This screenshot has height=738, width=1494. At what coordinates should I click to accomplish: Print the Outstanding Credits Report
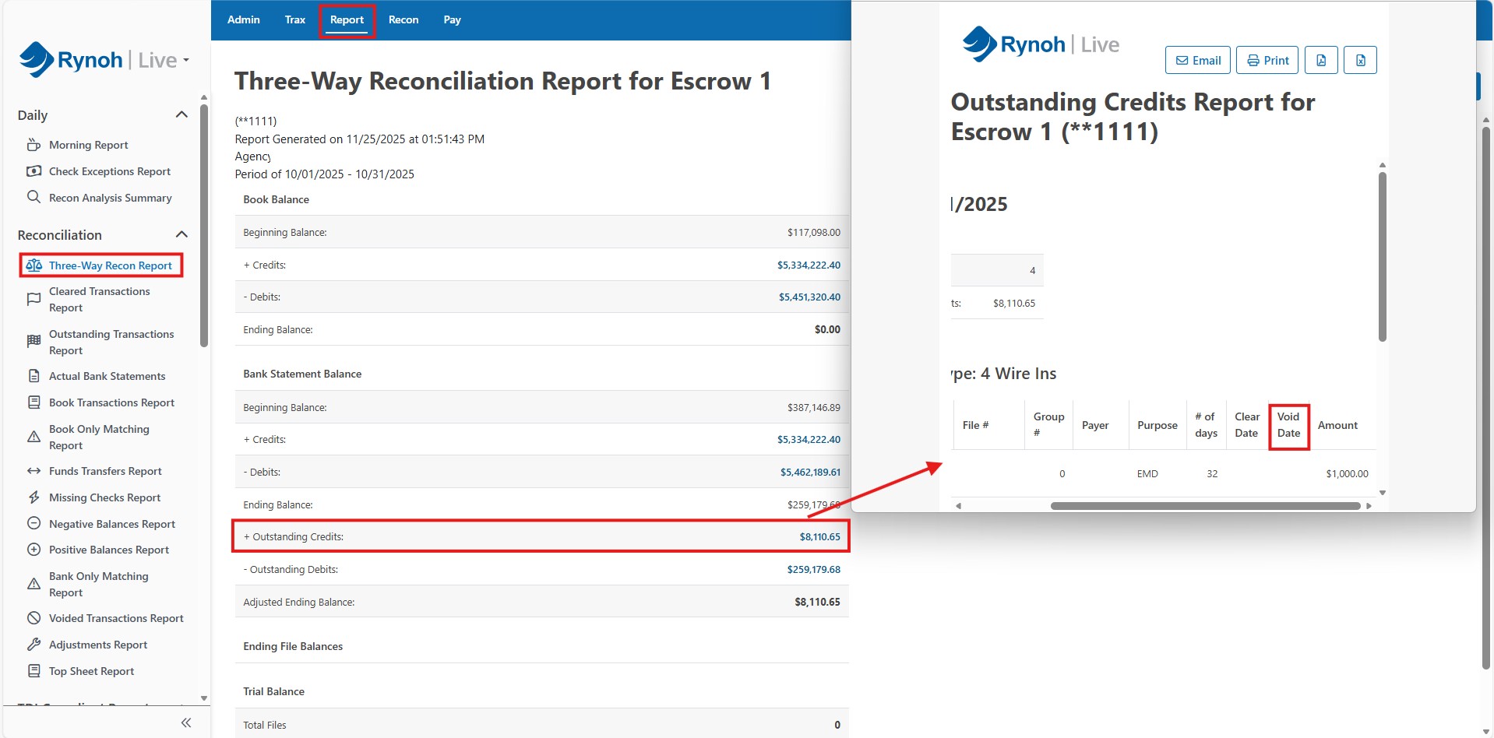(x=1267, y=60)
